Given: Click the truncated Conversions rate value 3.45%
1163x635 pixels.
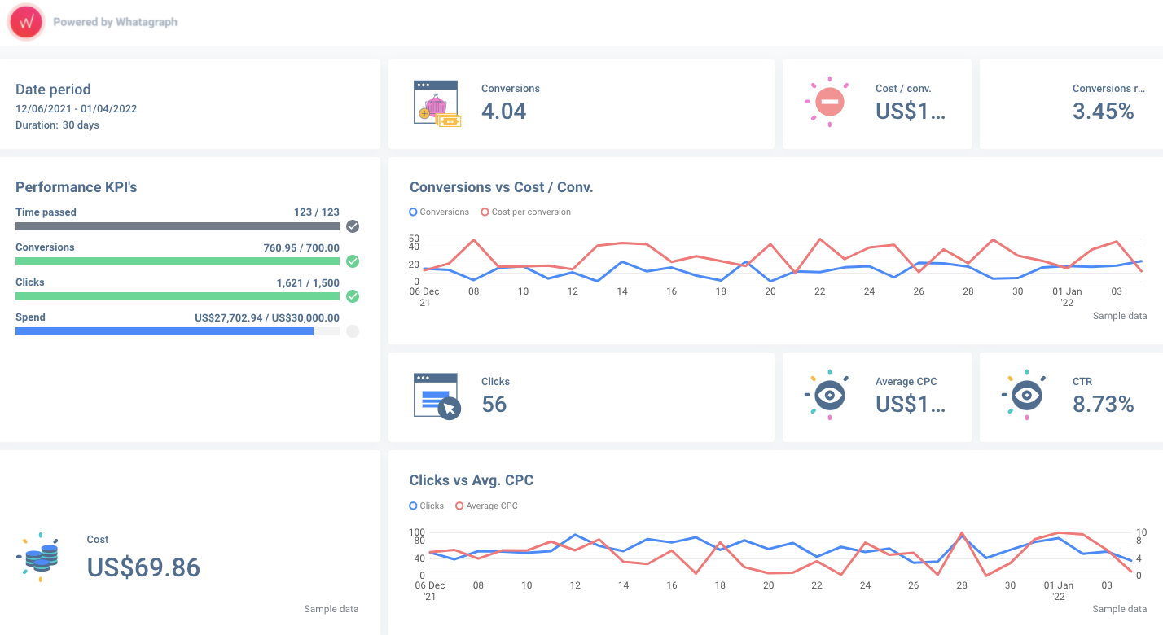Looking at the screenshot, I should click(x=1104, y=111).
